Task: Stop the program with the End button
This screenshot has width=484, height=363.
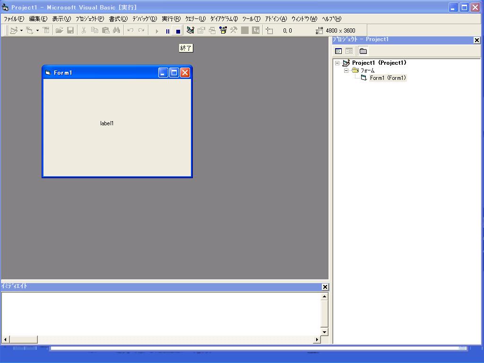Action: [178, 31]
